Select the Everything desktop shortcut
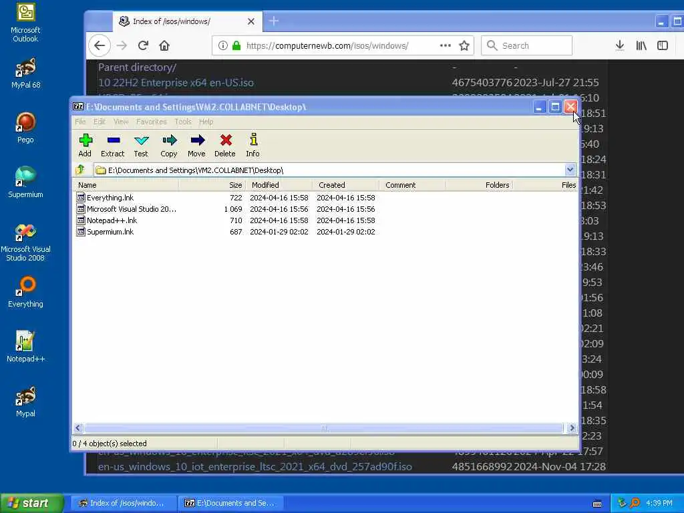This screenshot has height=513, width=684. (25, 293)
